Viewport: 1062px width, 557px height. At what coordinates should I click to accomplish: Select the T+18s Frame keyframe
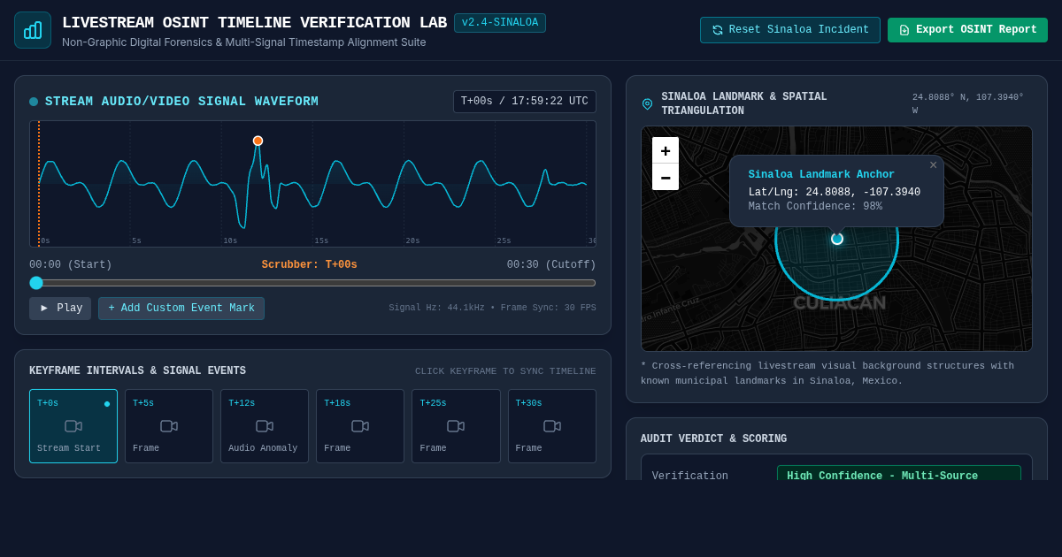[360, 426]
